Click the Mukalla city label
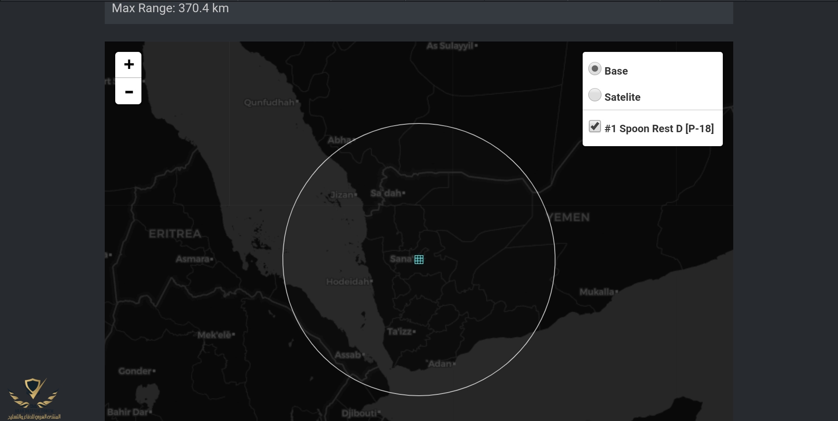 pyautogui.click(x=597, y=292)
